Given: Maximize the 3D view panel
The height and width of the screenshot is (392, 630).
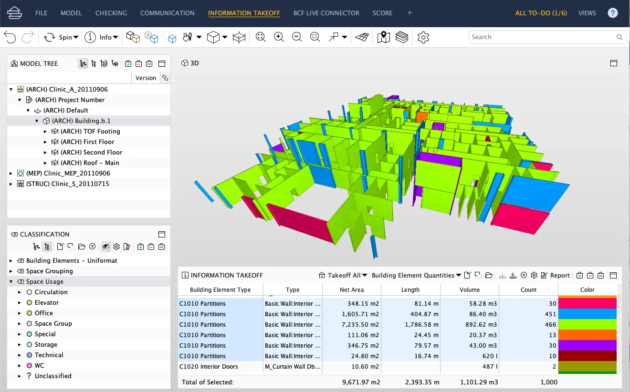Looking at the screenshot, I should pos(614,63).
